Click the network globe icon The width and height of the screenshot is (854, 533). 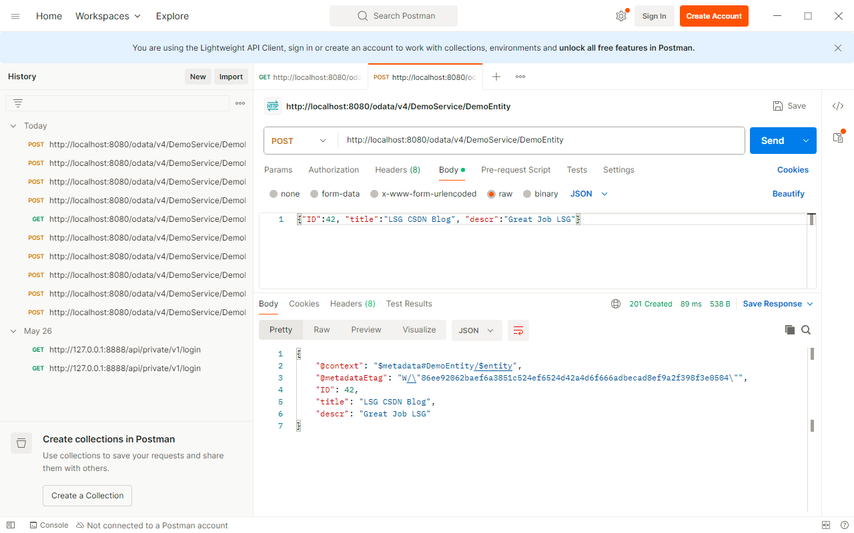click(x=616, y=304)
